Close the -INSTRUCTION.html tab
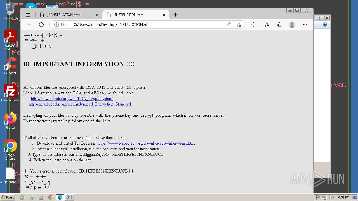Image resolution: width=358 pixels, height=201 pixels. coord(164,15)
